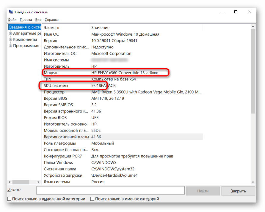
Task: Expand the Компоненты tree node
Action: pos(10,40)
